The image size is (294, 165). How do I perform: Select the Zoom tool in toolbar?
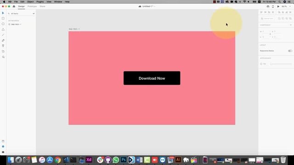click(x=3, y=57)
